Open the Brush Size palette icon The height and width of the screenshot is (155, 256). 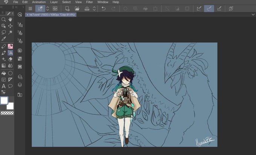click(20, 41)
